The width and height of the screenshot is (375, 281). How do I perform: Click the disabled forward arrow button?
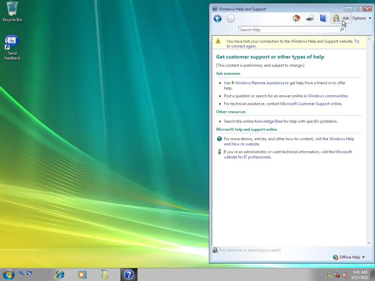point(231,19)
